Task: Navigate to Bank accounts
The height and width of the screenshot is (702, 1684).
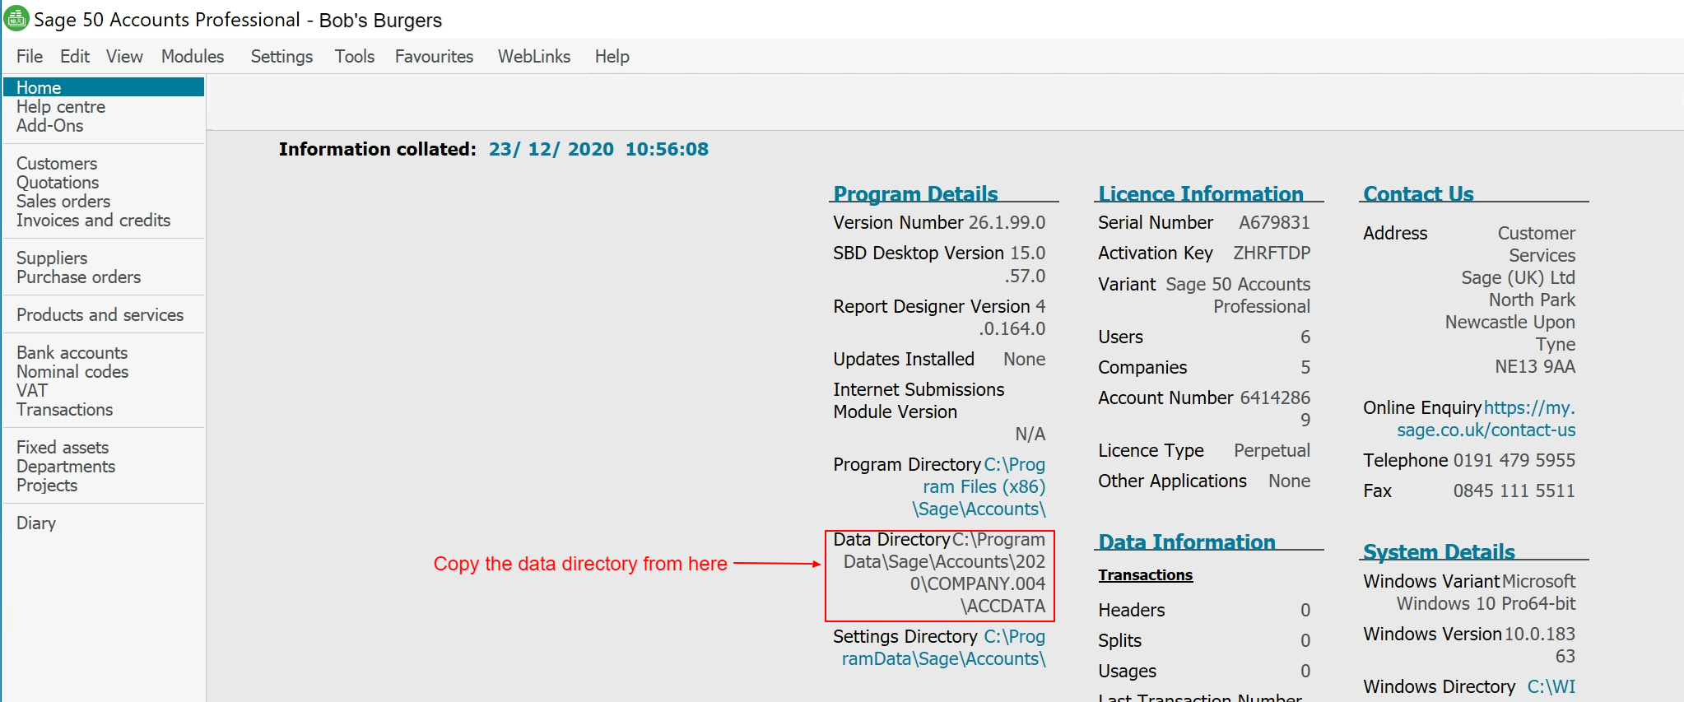Action: coord(72,353)
